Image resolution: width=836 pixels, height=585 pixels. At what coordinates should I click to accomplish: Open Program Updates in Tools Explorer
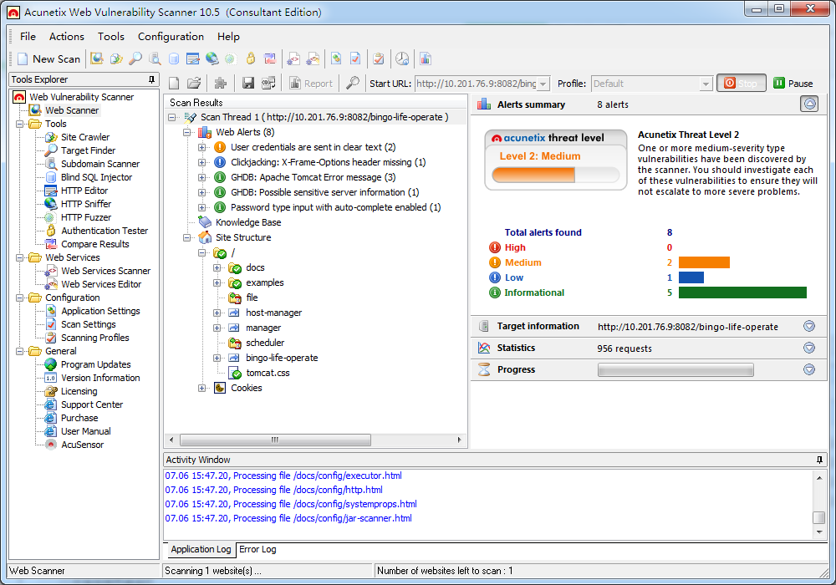click(95, 364)
